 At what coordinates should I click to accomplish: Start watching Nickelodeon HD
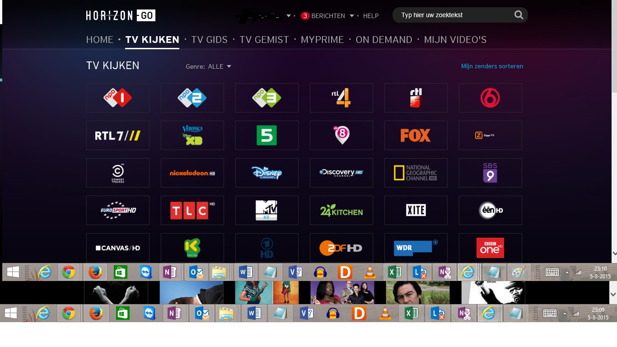click(x=192, y=173)
